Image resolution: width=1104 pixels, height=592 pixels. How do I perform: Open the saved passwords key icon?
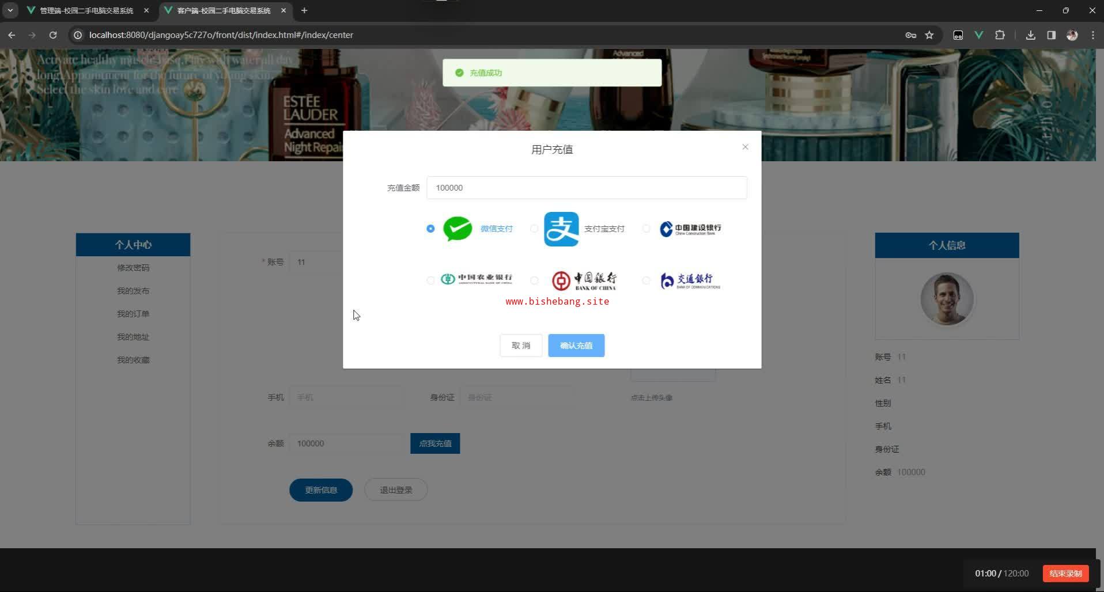911,35
